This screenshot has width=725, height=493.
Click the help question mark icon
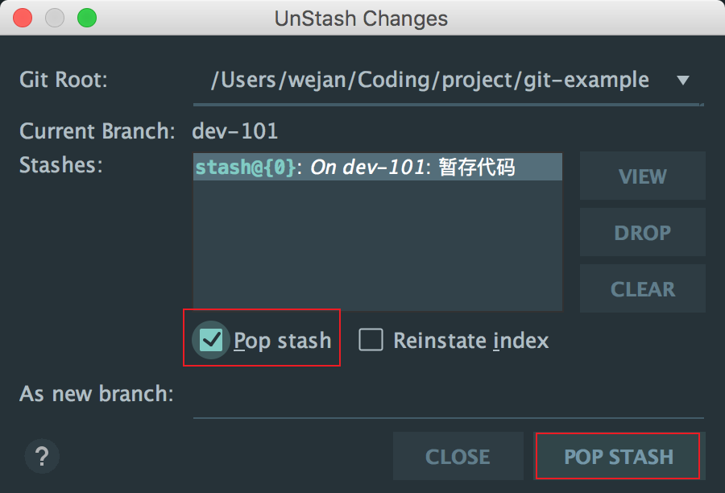click(x=41, y=456)
